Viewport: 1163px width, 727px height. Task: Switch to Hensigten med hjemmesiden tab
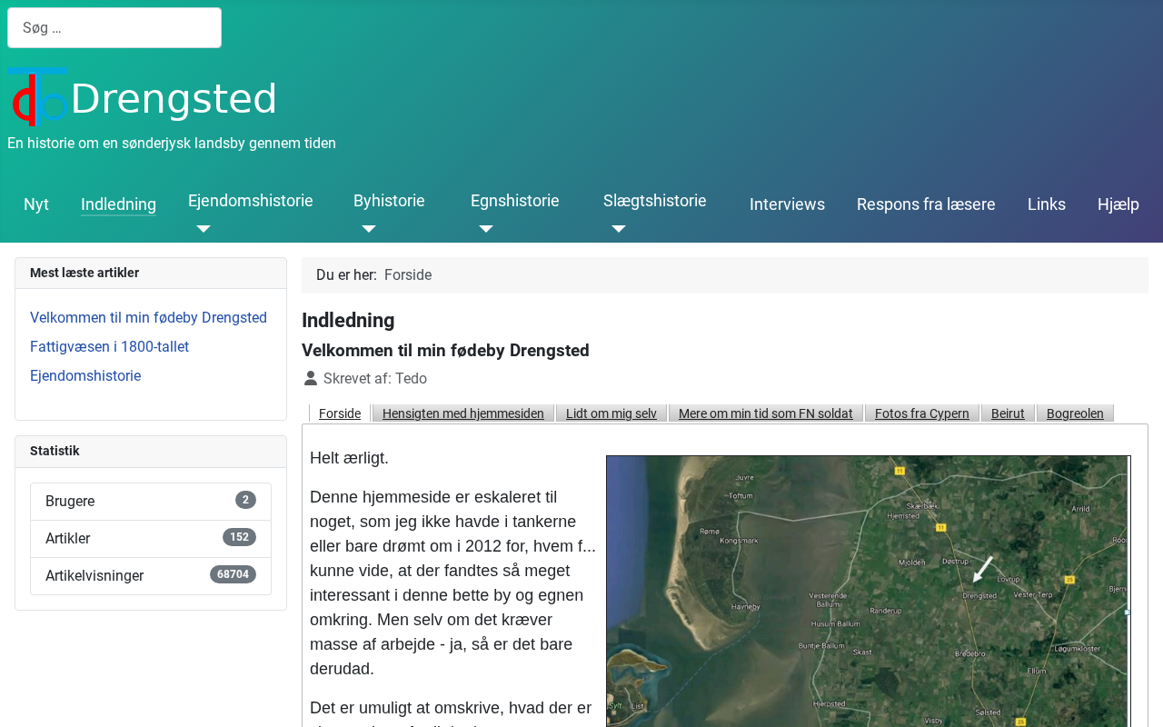(463, 413)
